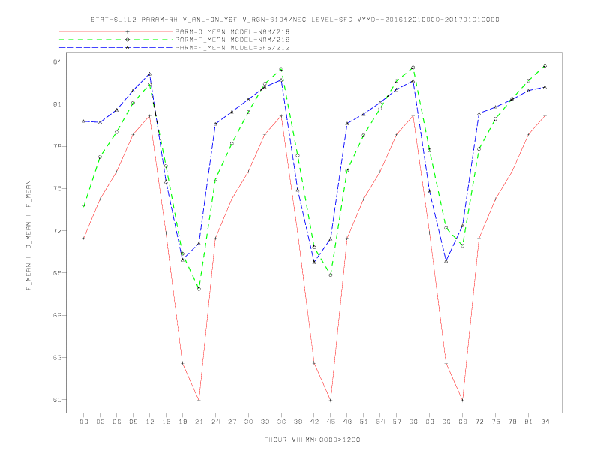Click x-axis hour label 57
Image resolution: width=594 pixels, height=459 pixels.
(397, 421)
